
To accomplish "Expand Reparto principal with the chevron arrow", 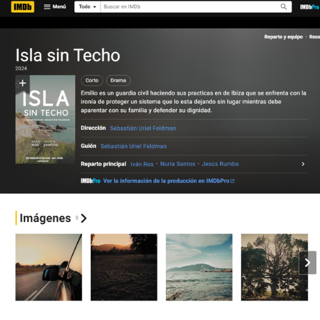I will [x=303, y=164].
